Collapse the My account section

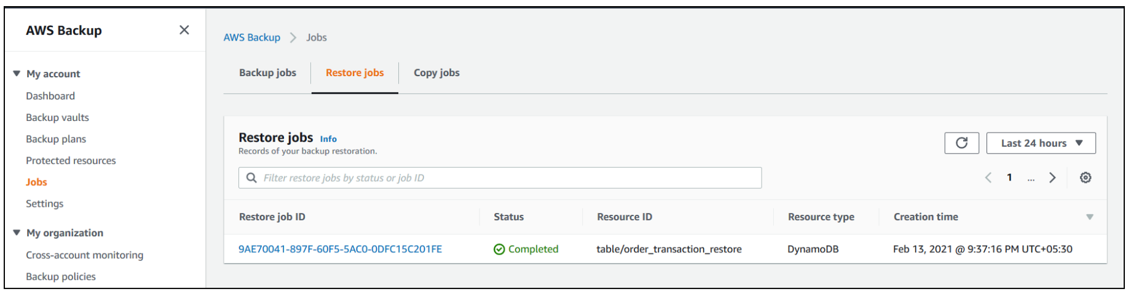[17, 74]
